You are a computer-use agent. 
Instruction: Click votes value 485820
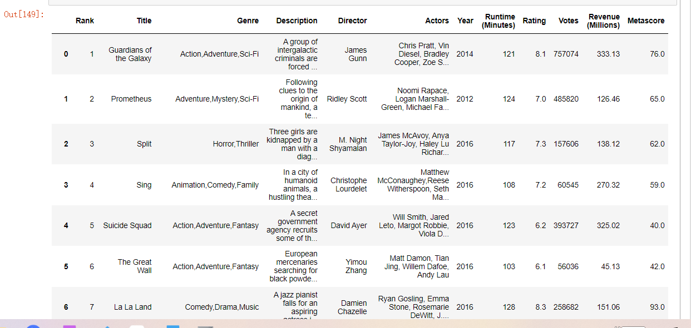(566, 99)
